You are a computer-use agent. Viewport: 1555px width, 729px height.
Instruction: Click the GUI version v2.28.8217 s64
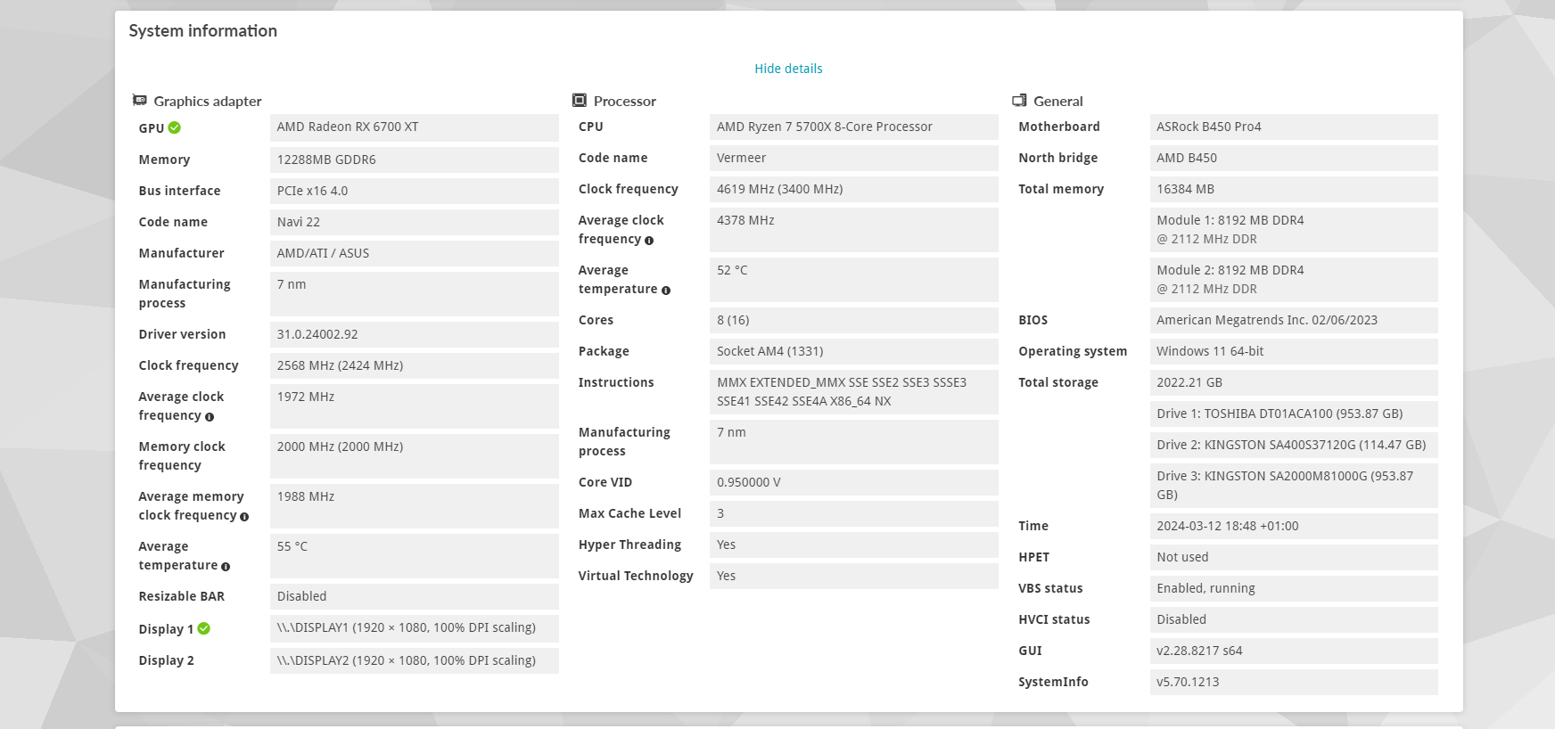coord(1294,651)
